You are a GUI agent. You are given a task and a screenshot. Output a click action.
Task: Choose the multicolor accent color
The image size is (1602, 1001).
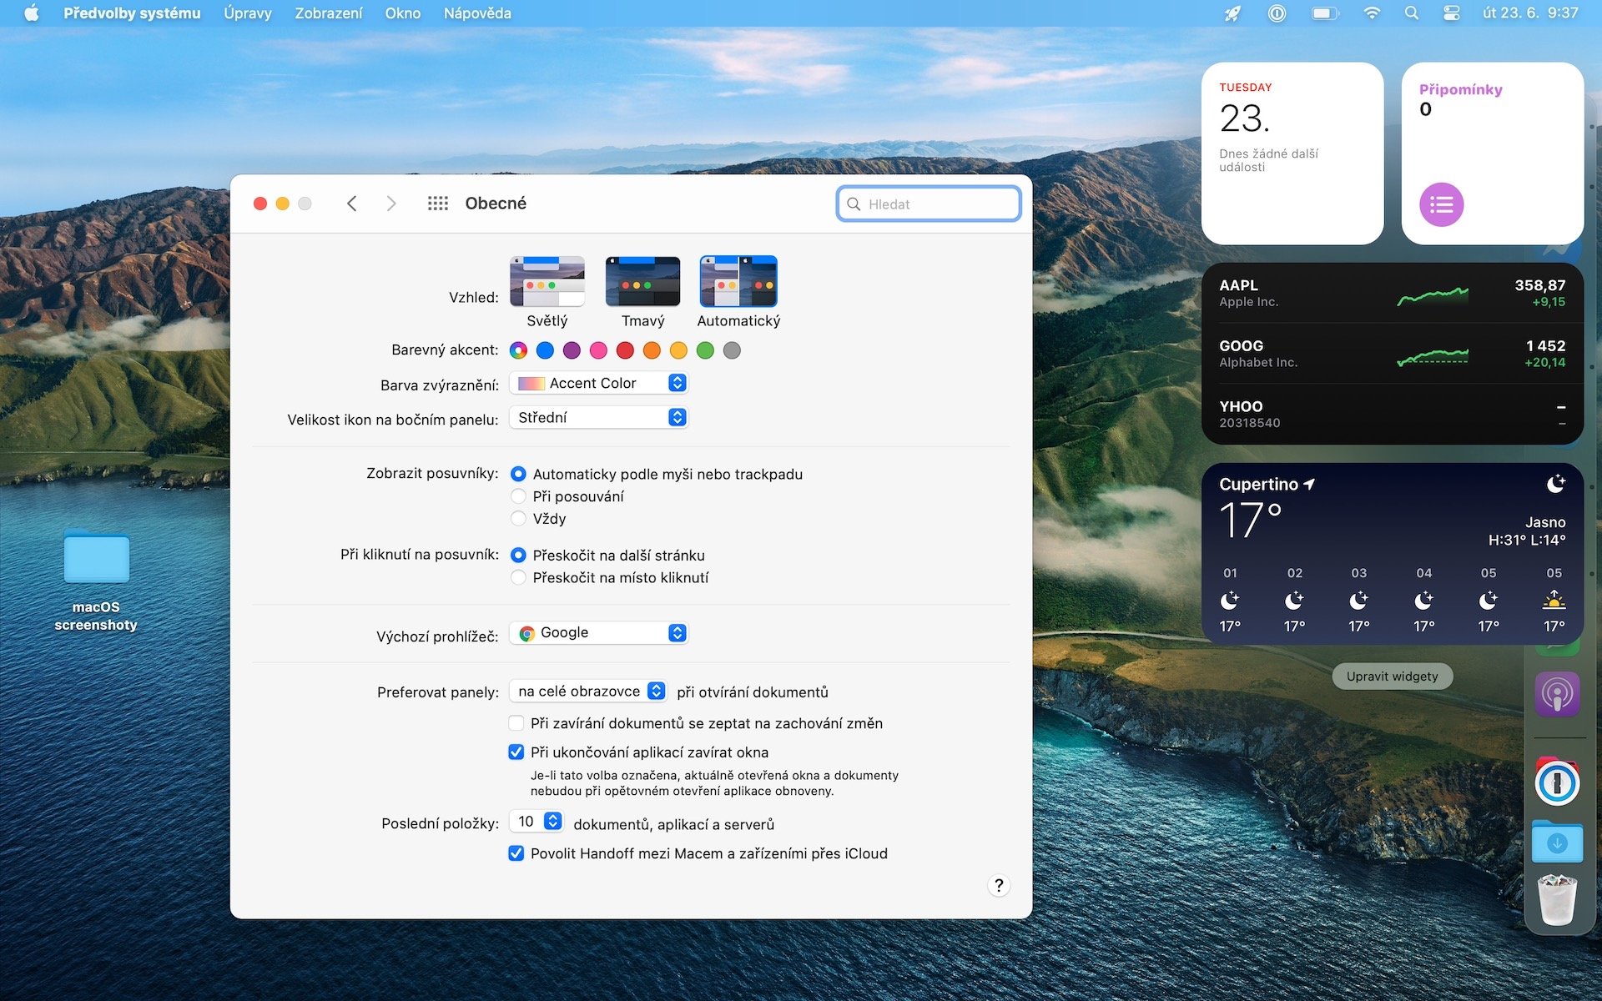pos(518,350)
